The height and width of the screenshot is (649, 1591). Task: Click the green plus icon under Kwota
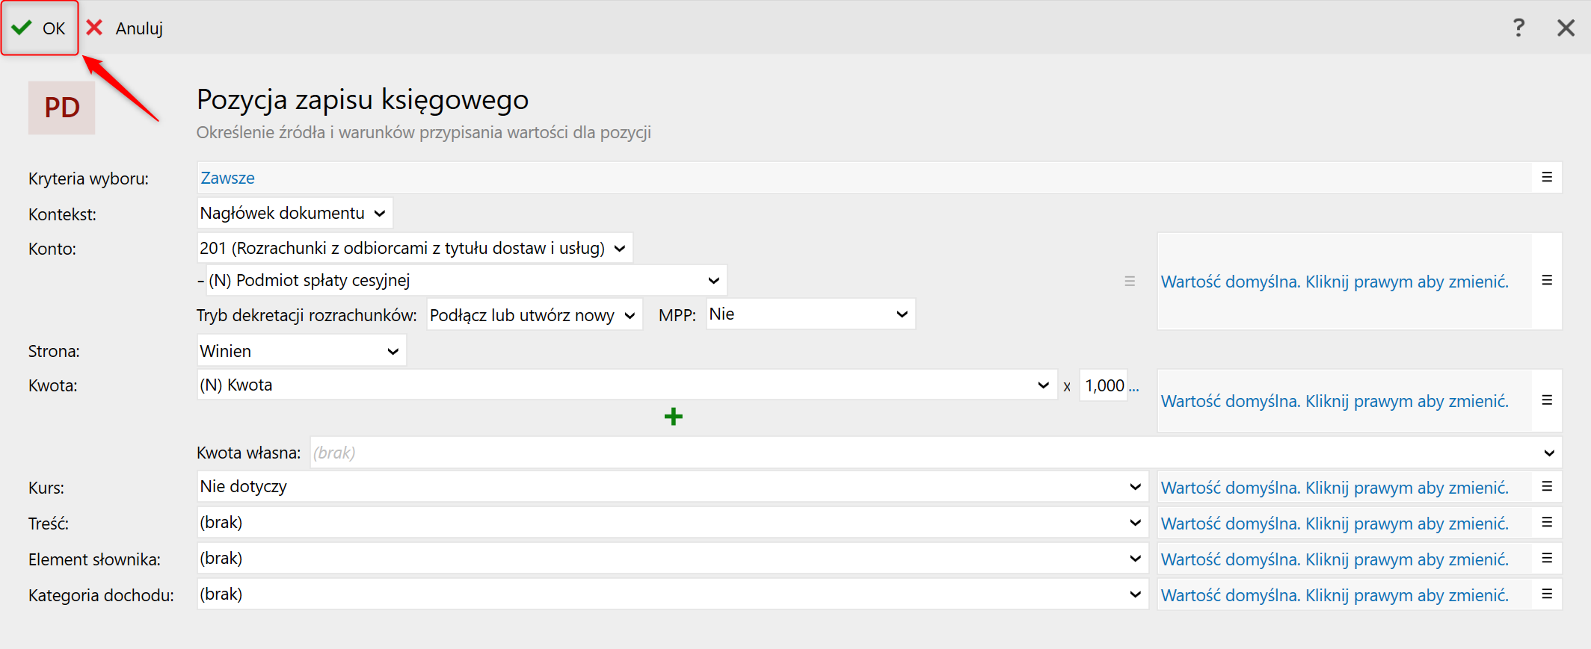click(673, 417)
